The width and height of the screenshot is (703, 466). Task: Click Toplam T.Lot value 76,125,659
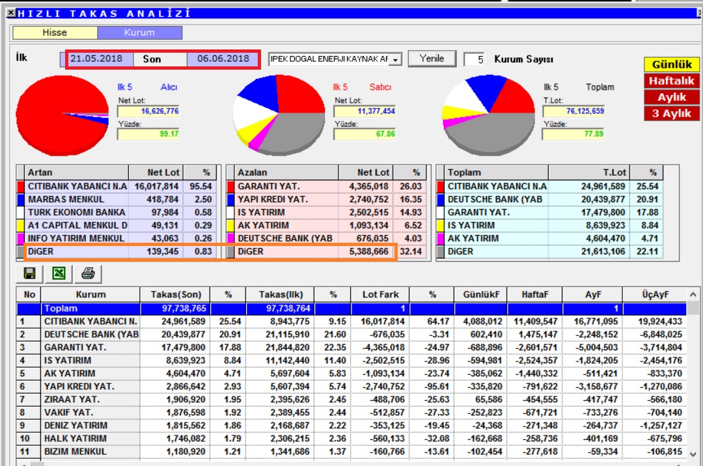(574, 111)
